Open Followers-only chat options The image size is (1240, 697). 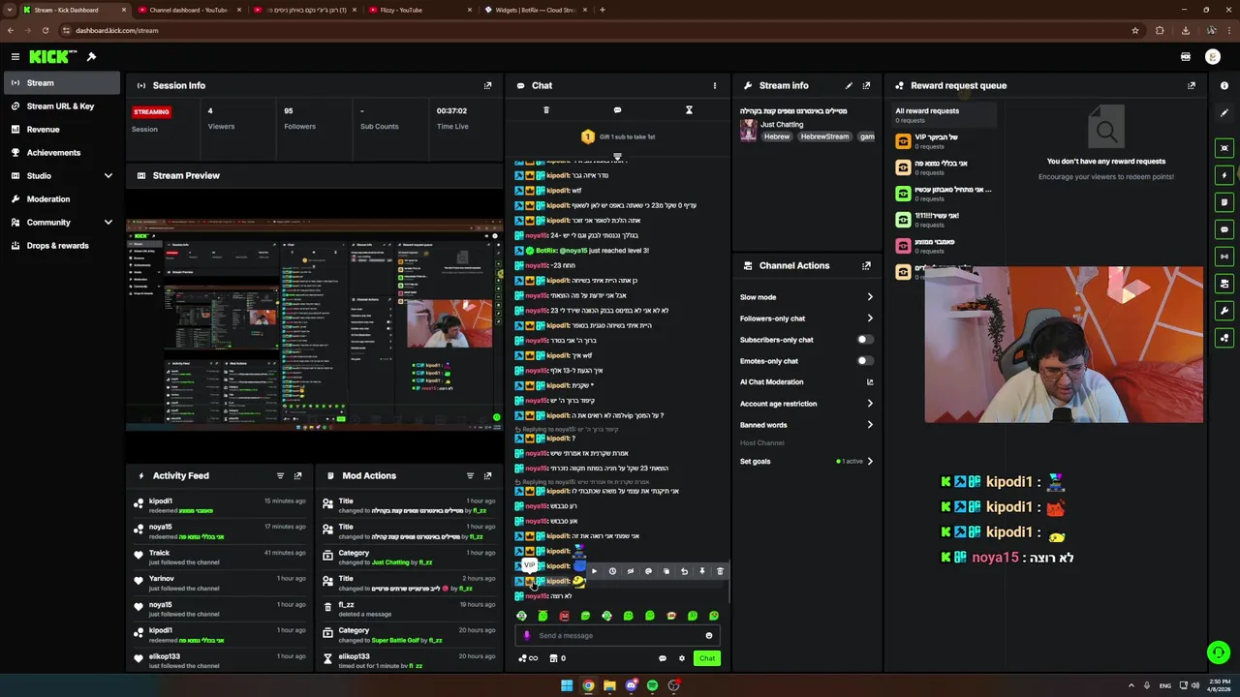(806, 318)
